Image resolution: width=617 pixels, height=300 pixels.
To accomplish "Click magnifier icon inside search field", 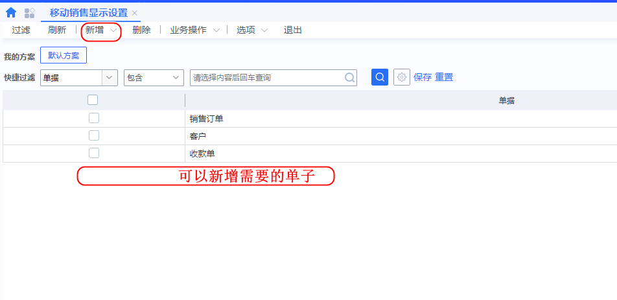I will pos(349,78).
